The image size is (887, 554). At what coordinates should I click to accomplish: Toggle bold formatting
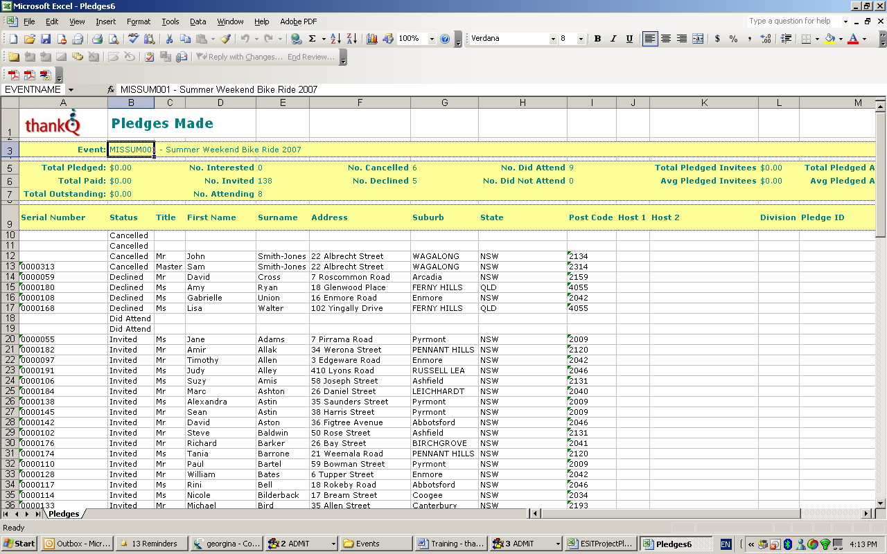coord(597,39)
